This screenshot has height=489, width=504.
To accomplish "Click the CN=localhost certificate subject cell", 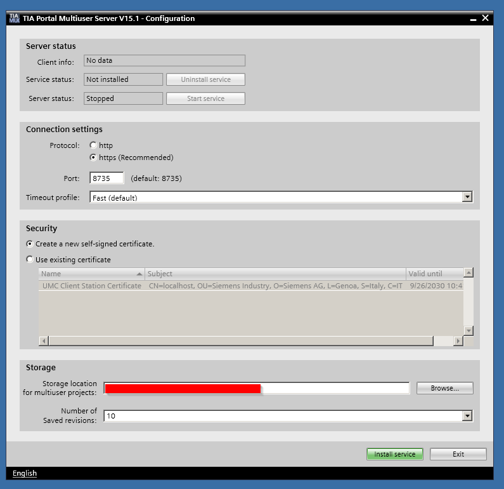I will click(276, 286).
